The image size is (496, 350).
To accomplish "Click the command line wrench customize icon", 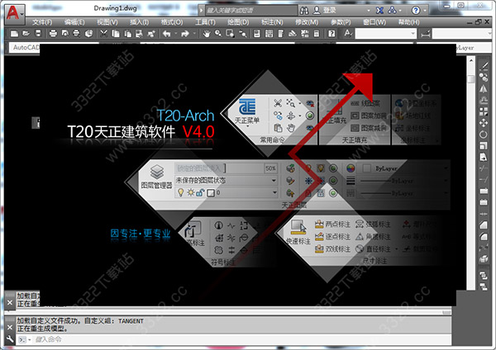I will [x=10, y=339].
